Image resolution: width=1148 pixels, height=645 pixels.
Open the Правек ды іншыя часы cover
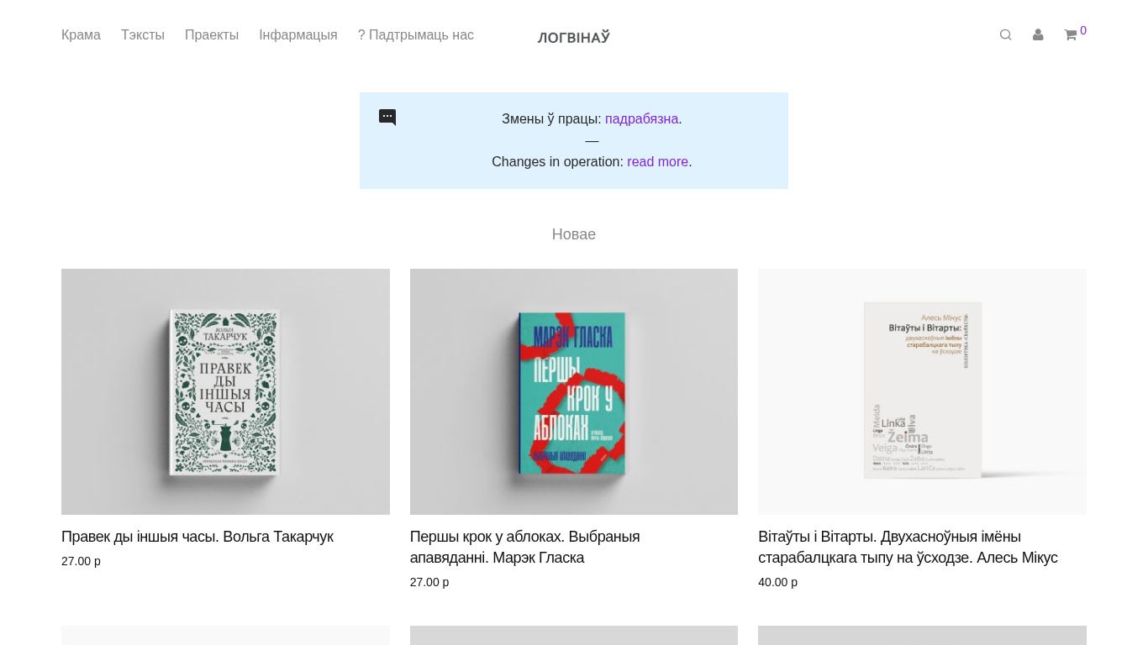tap(225, 391)
